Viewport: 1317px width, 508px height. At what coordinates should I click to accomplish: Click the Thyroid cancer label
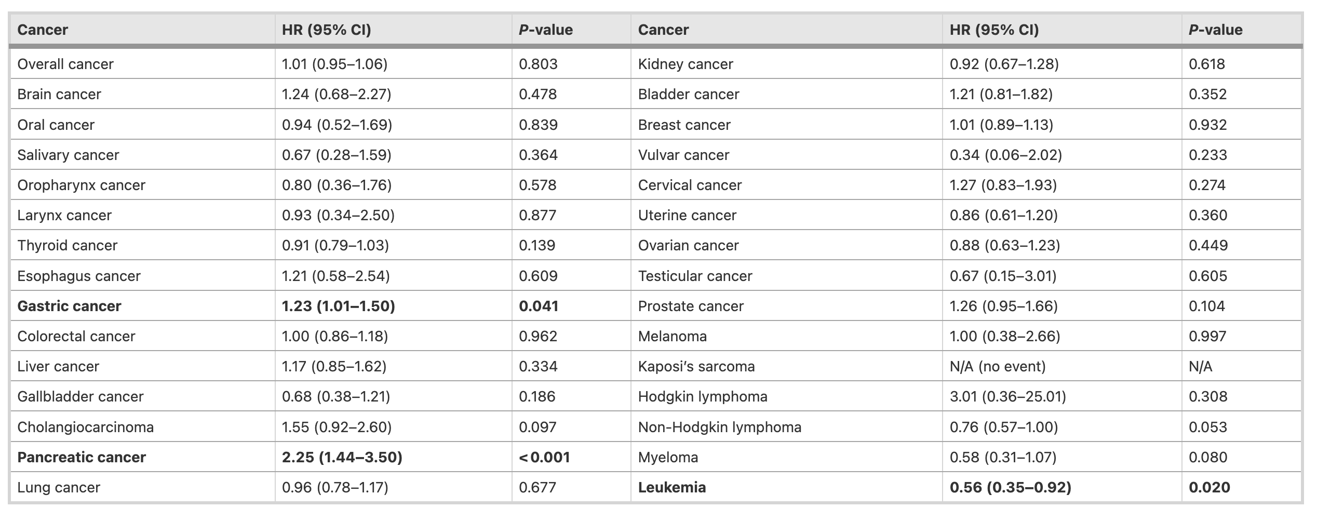67,245
